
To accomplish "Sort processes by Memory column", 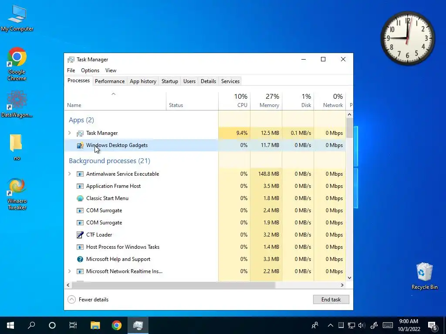I will click(266, 101).
